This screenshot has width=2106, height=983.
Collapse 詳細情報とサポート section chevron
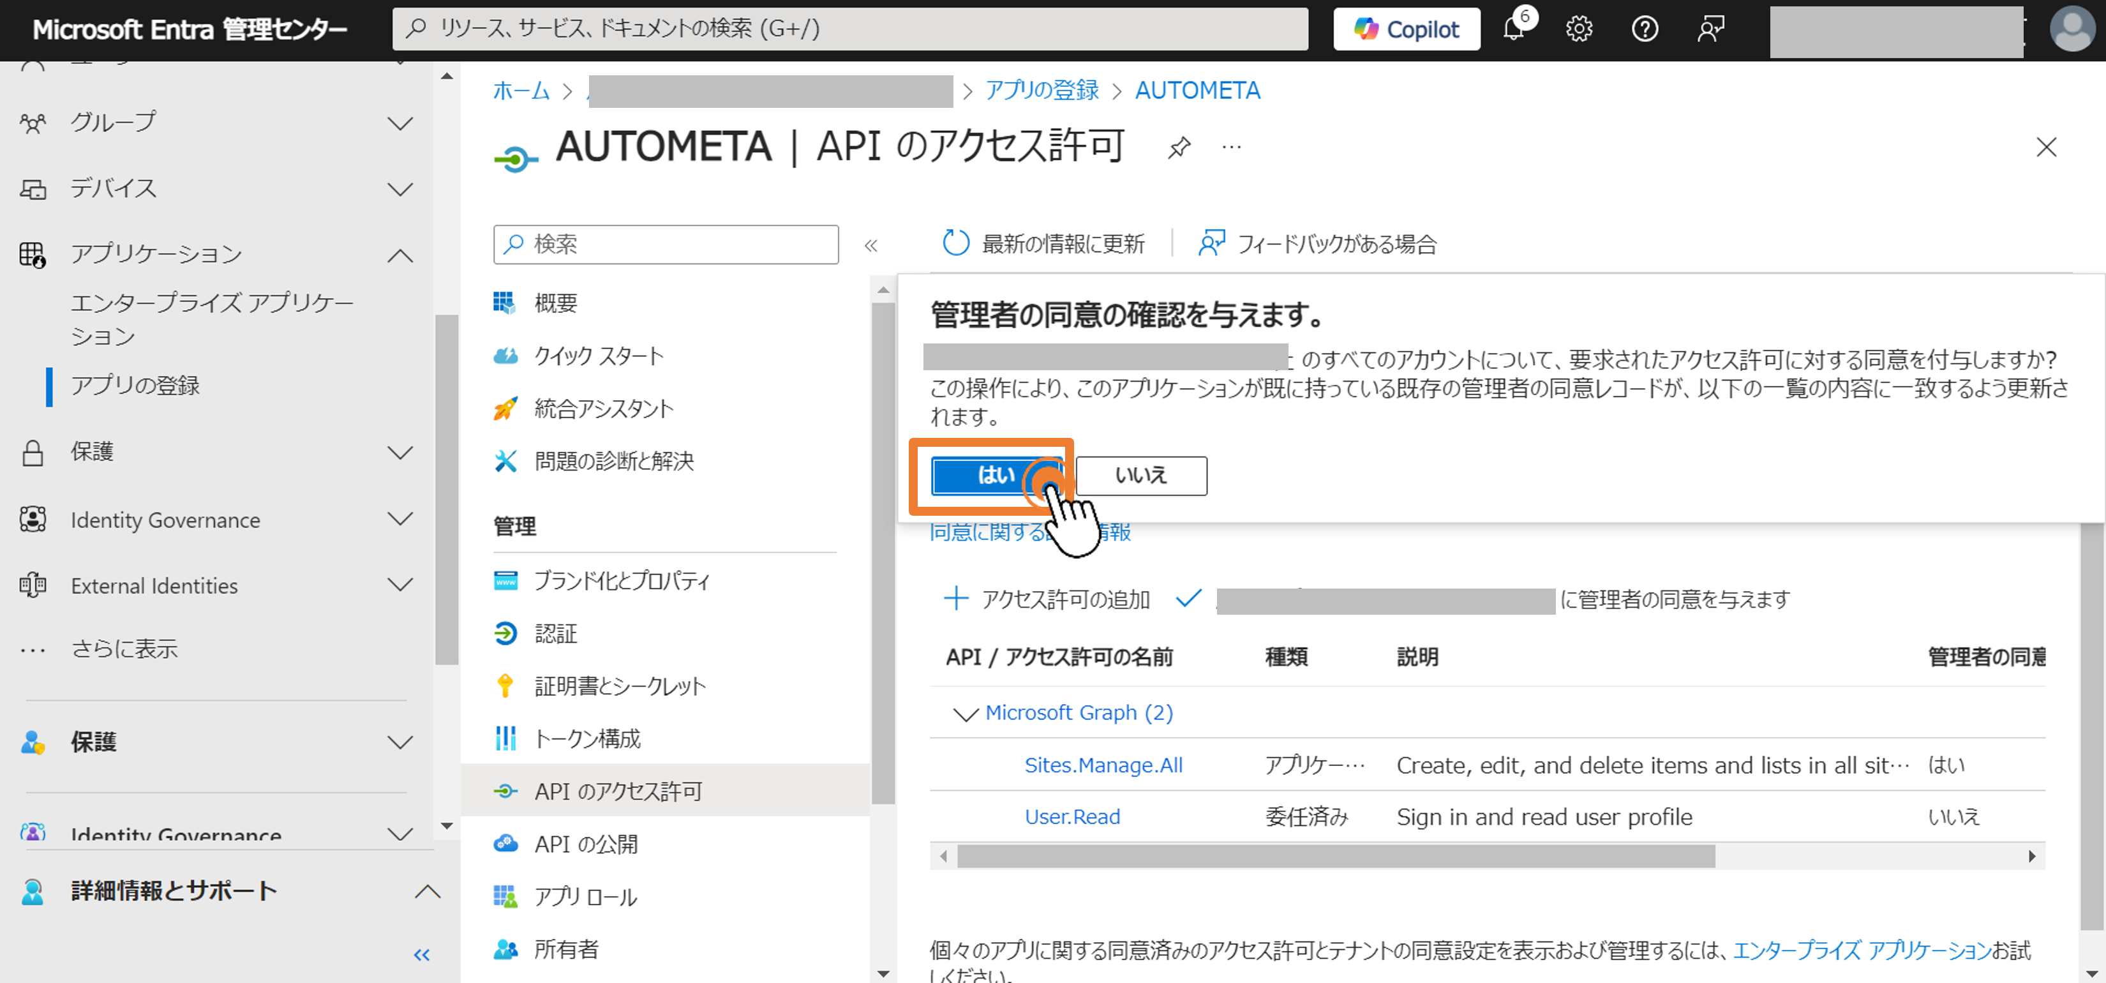point(427,890)
